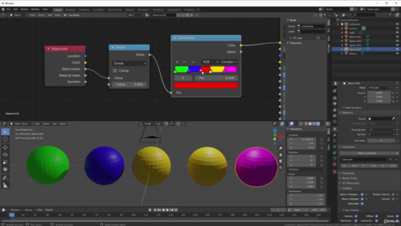The image size is (401, 226).
Task: Enable rendered viewport shading icon
Action: (x=318, y=124)
